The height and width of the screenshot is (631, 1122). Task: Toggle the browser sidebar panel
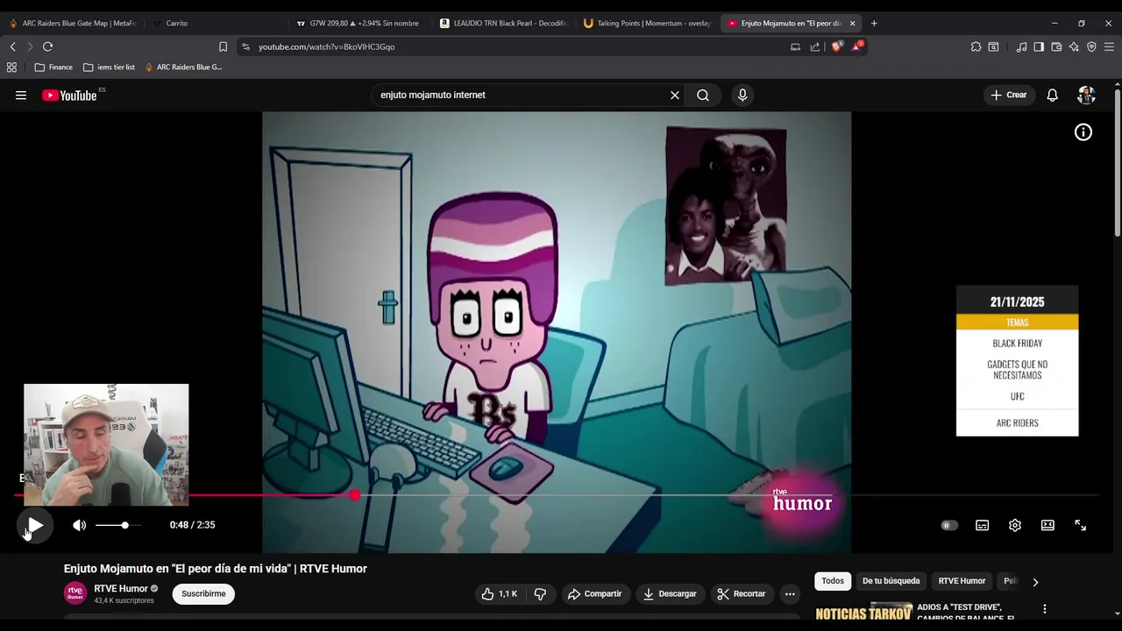[1039, 46]
